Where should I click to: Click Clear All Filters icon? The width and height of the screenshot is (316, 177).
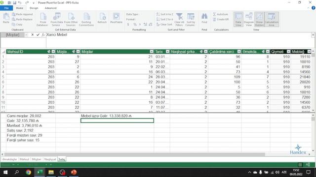pyautogui.click(x=179, y=20)
